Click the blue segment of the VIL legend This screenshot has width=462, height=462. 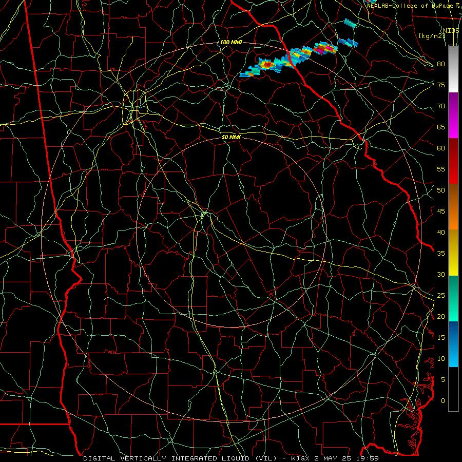click(x=453, y=344)
